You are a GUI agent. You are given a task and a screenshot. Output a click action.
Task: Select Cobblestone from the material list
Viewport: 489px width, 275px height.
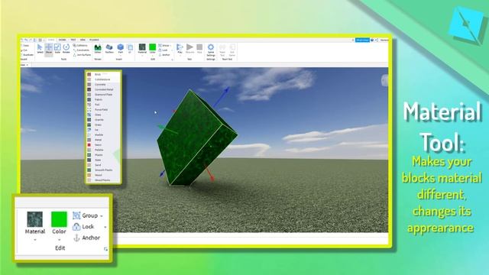click(103, 79)
